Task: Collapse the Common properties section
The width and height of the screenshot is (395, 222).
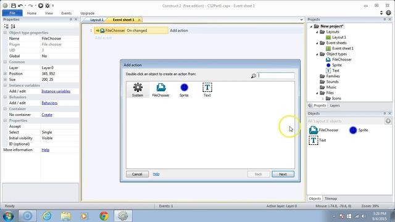Action: click(x=5, y=62)
